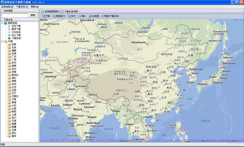This screenshot has width=244, height=147.
Task: Click the 缩小 zoom out tool
Action: [82, 16]
